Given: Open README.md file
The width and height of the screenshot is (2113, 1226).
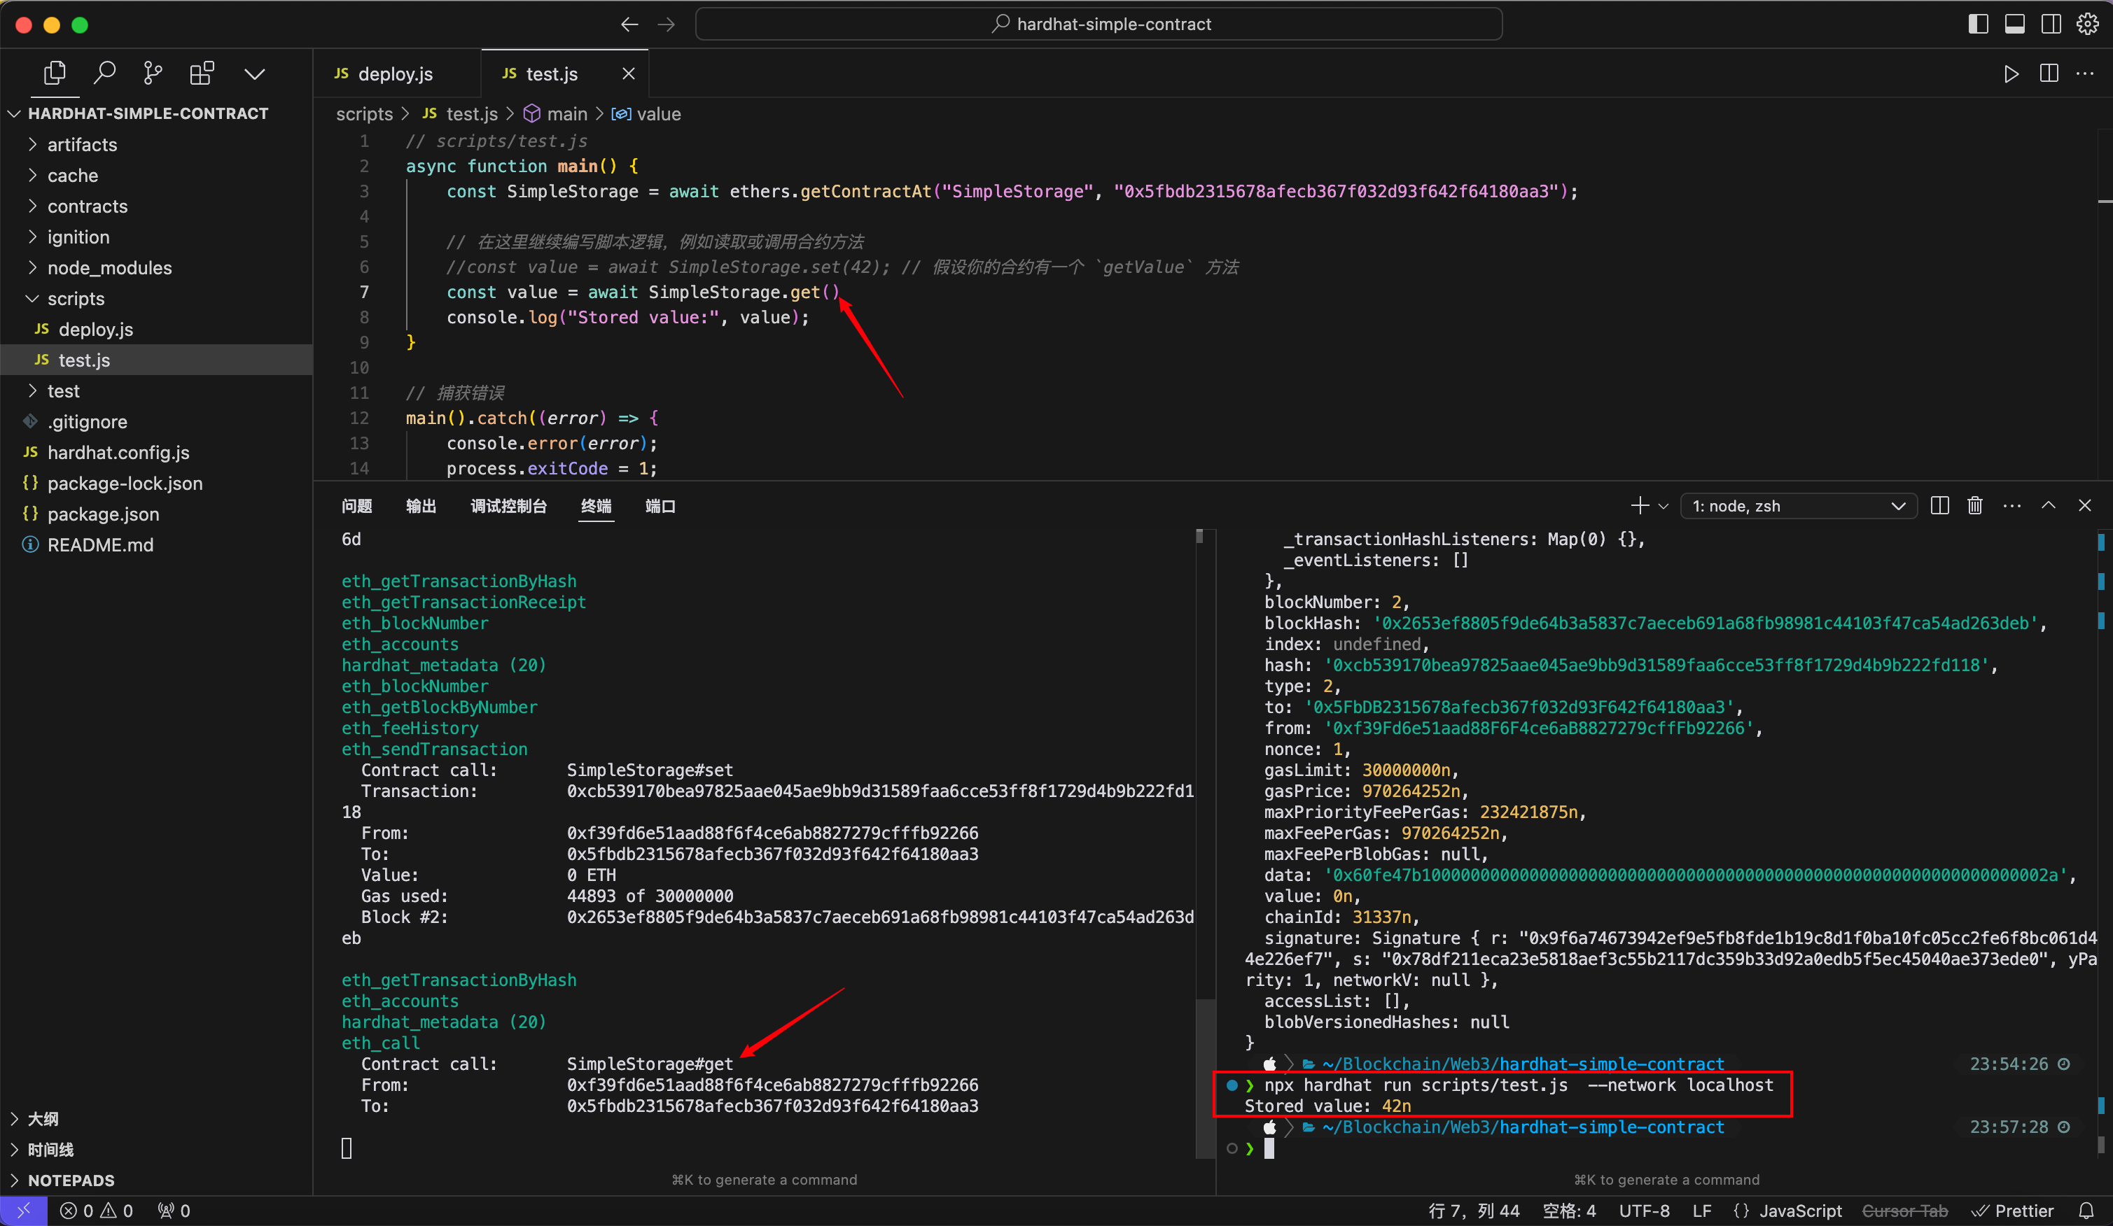Looking at the screenshot, I should 100,544.
